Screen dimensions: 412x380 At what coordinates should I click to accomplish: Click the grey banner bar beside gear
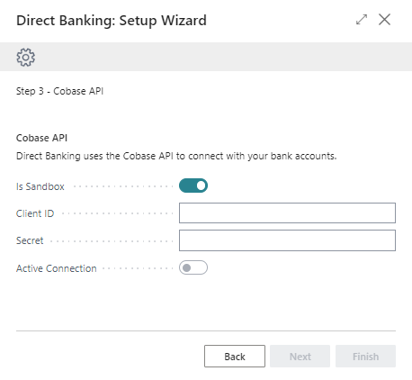pyautogui.click(x=223, y=57)
